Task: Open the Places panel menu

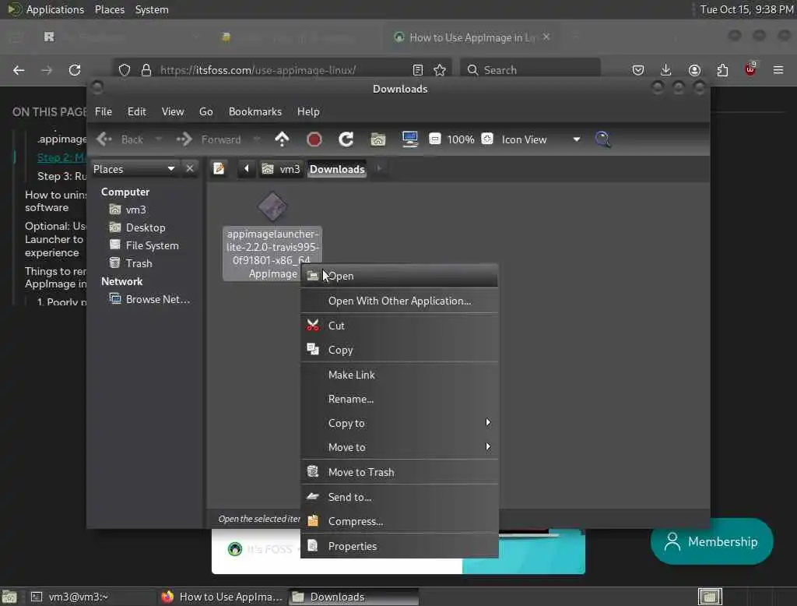Action: pyautogui.click(x=110, y=9)
